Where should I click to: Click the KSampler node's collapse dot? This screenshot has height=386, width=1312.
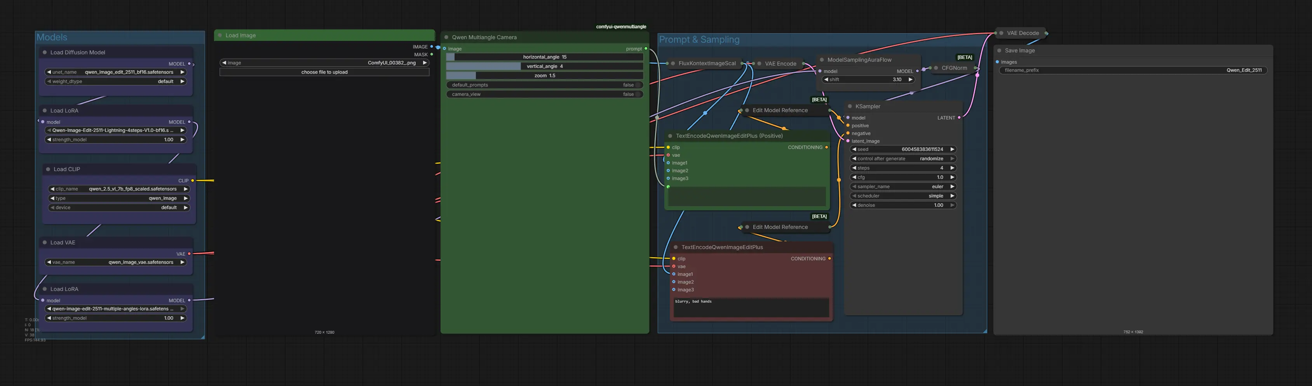(x=850, y=106)
